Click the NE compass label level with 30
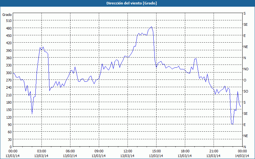 pos(246,136)
